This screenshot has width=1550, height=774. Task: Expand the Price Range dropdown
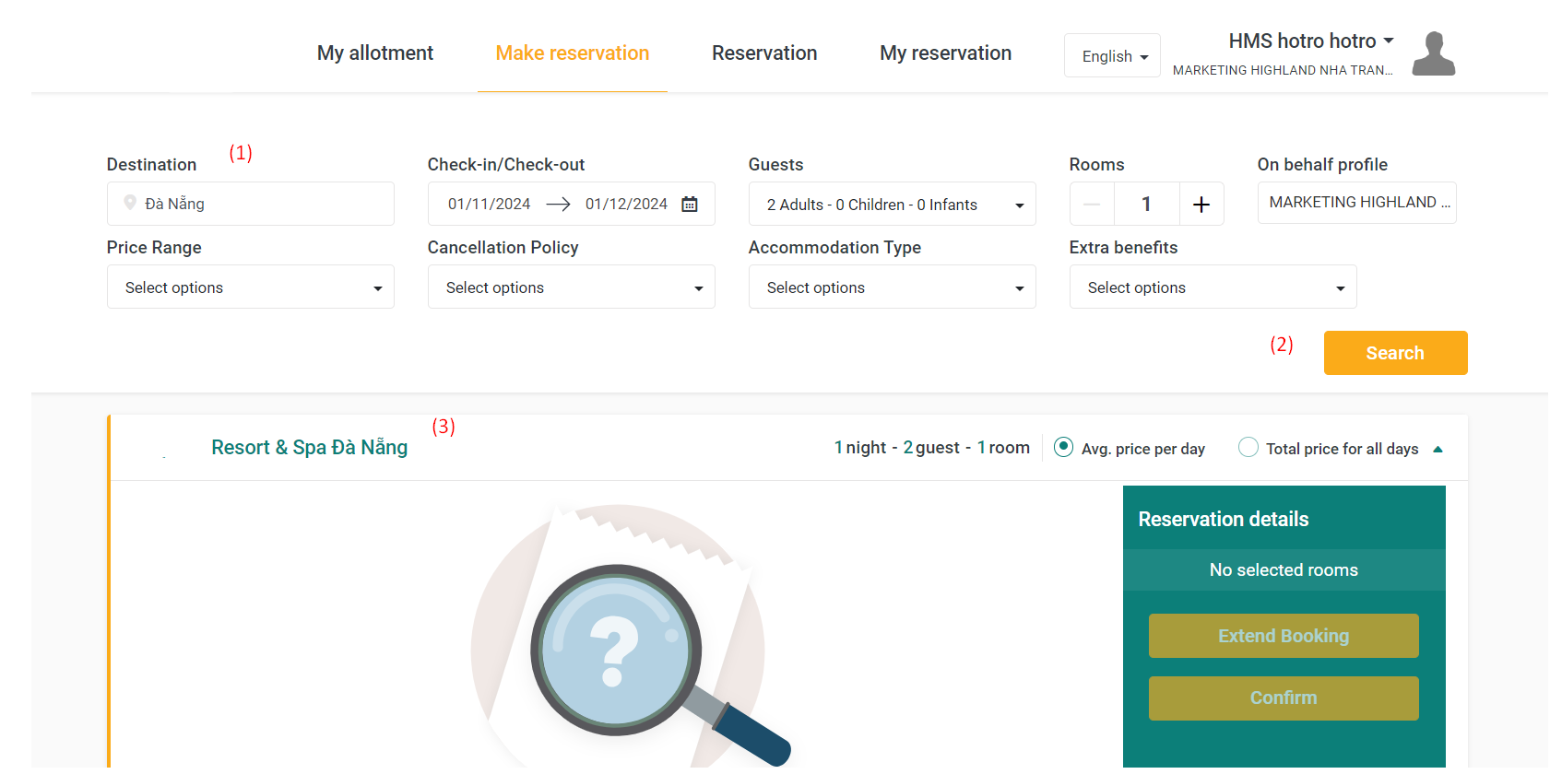250,287
